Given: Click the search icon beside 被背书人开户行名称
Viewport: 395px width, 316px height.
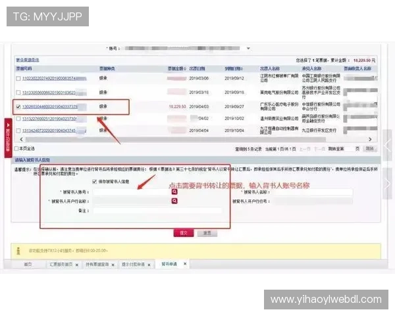Looking at the screenshot, I should click(x=174, y=201).
